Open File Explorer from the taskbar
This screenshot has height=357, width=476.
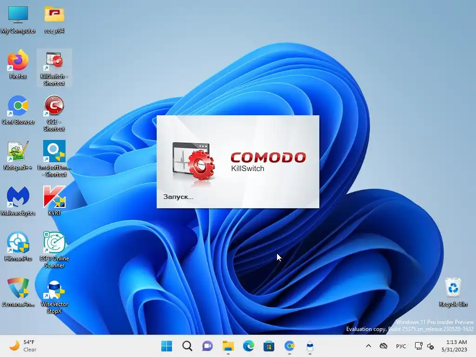(x=228, y=346)
